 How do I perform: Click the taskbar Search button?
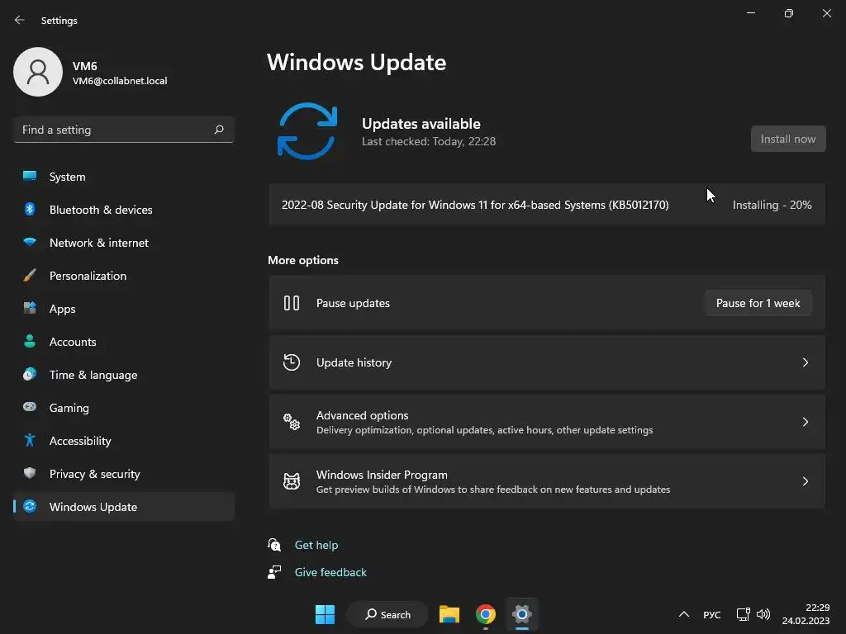[x=387, y=614]
